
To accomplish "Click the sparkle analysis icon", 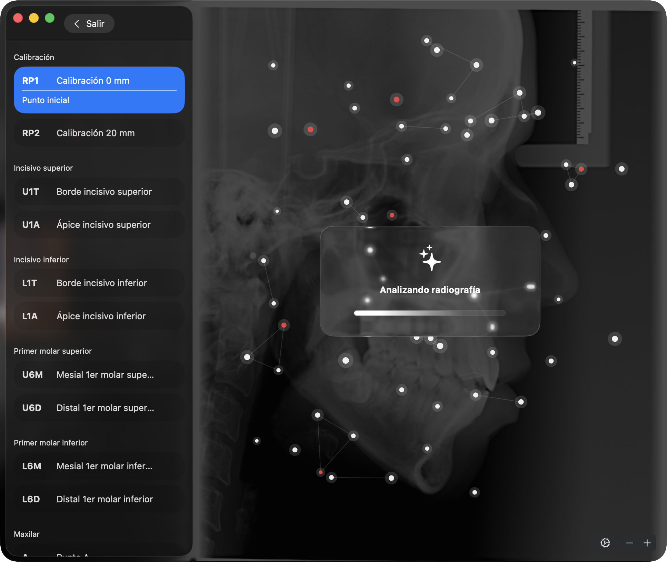I will click(x=430, y=258).
